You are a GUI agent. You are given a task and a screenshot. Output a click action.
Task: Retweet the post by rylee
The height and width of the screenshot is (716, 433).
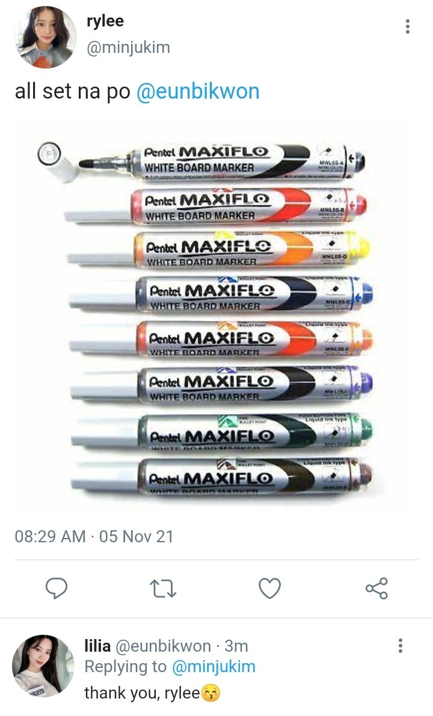coord(163,589)
